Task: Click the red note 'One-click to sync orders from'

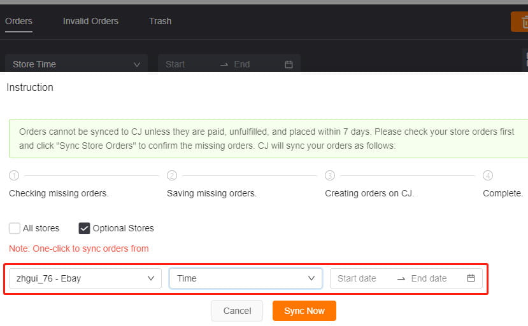Action: (79, 248)
